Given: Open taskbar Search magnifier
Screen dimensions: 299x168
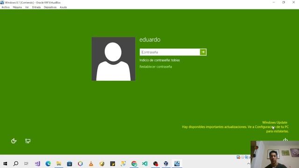Looking at the screenshot, I should click(16, 163).
